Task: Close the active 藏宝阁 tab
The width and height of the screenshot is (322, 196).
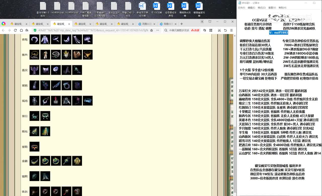Action: (x=69, y=24)
